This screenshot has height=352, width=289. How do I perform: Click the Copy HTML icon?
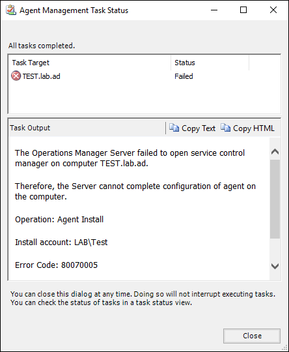(x=226, y=128)
